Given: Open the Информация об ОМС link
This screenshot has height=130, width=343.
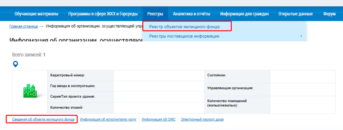Looking at the screenshot, I should point(158,119).
